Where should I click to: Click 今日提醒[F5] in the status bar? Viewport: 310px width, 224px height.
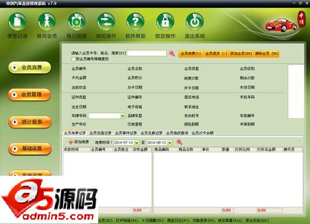click(x=153, y=221)
